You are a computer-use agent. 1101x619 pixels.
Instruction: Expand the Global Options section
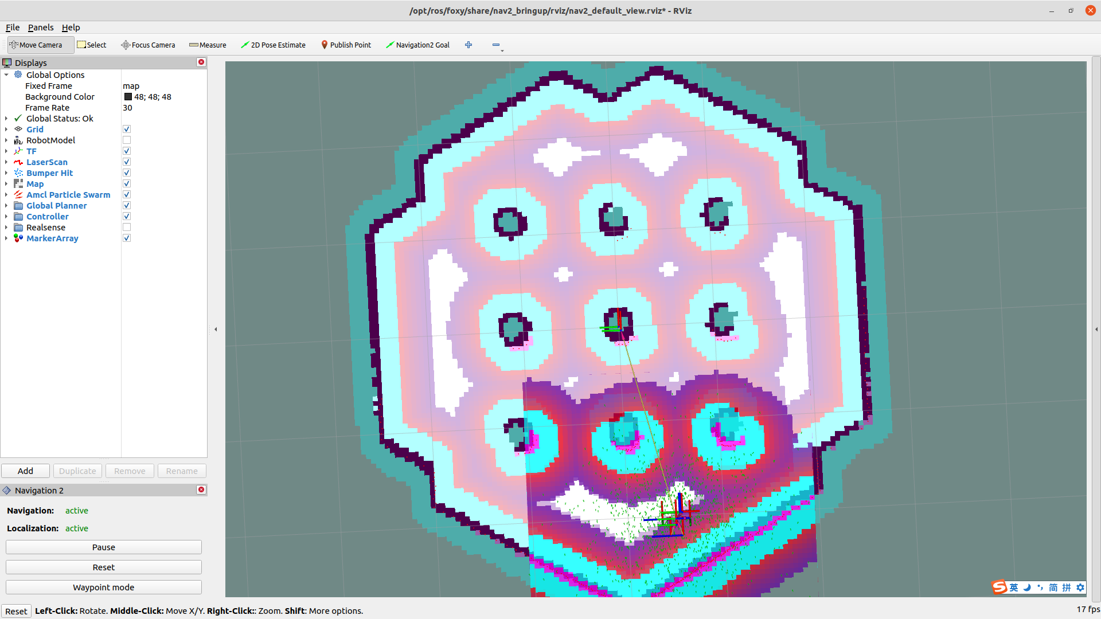pos(7,73)
